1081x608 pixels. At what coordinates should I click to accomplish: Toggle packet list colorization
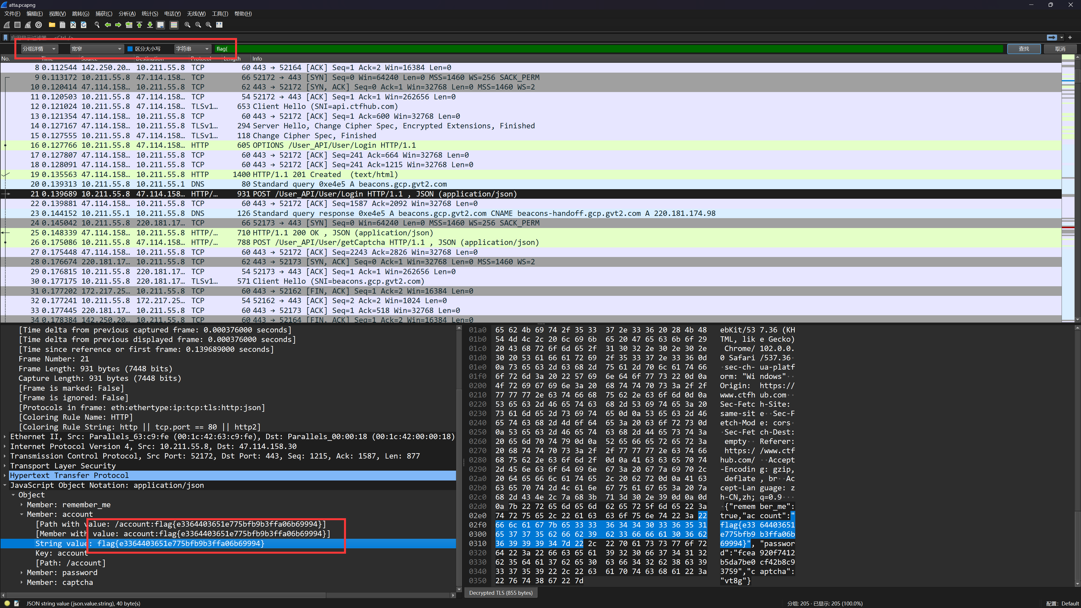click(x=174, y=25)
